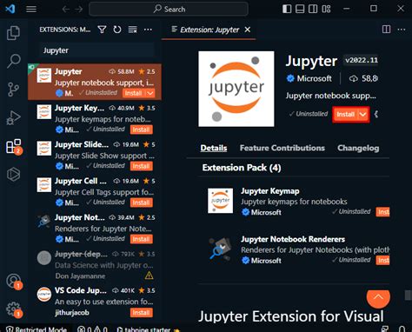Open the Manage gear icon

14,309
